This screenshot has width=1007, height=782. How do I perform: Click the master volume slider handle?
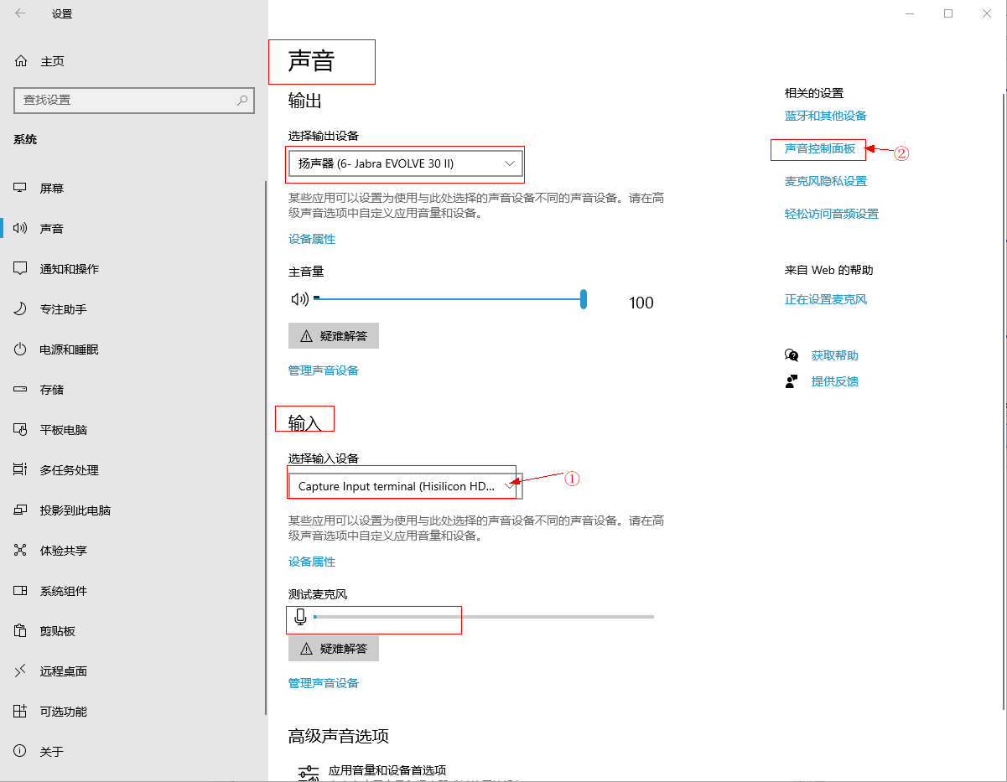[584, 299]
